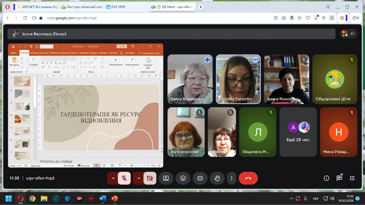Toggle closed captions
Image resolution: width=365 pixels, height=205 pixels.
click(200, 178)
